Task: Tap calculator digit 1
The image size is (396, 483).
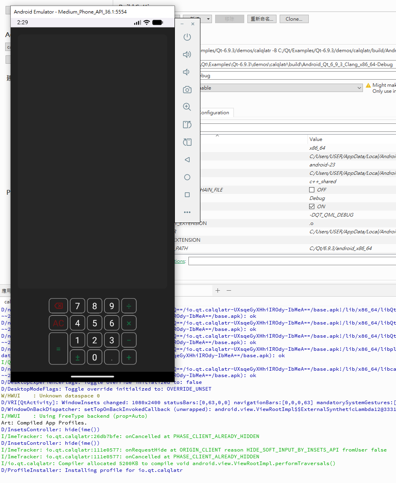Action: pos(77,340)
